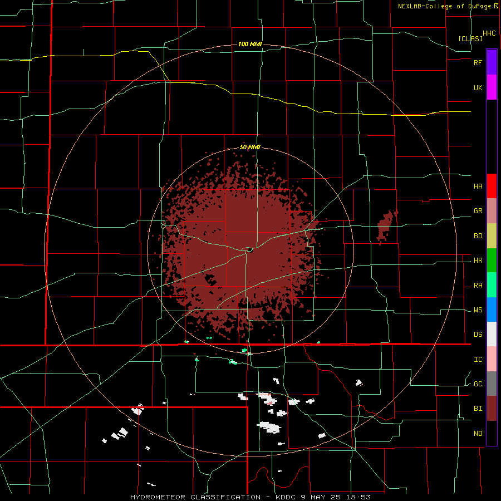Click the RF purple legend swatch
501x501 pixels.
tap(492, 62)
